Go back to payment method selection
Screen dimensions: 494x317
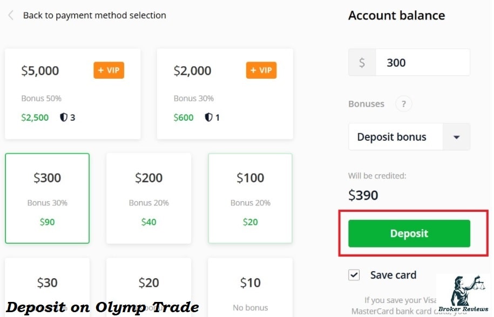[x=94, y=15]
